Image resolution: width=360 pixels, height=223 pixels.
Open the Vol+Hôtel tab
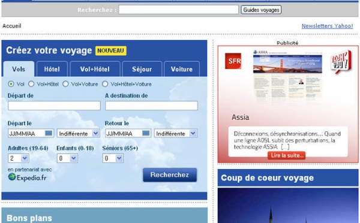[95, 70]
